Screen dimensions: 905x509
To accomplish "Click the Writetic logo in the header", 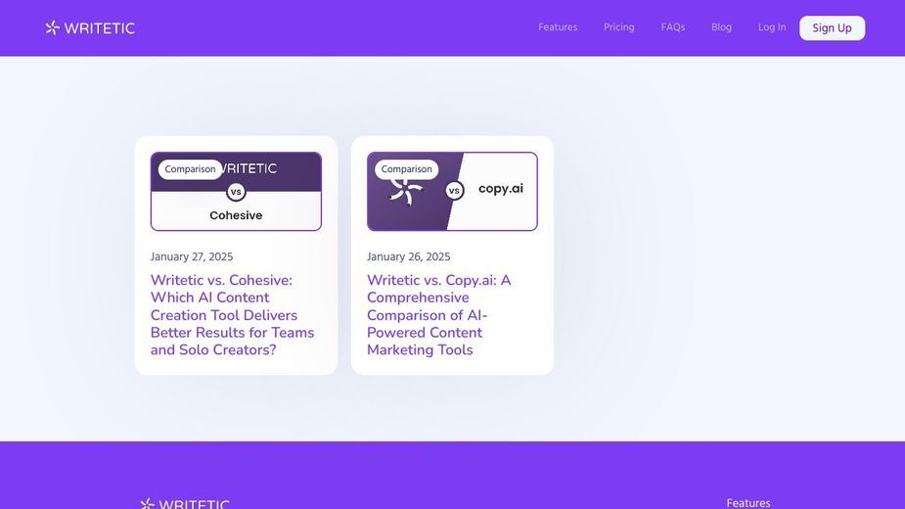I will click(x=90, y=27).
